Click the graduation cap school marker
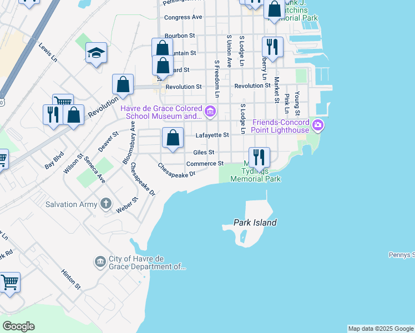 coord(97,53)
